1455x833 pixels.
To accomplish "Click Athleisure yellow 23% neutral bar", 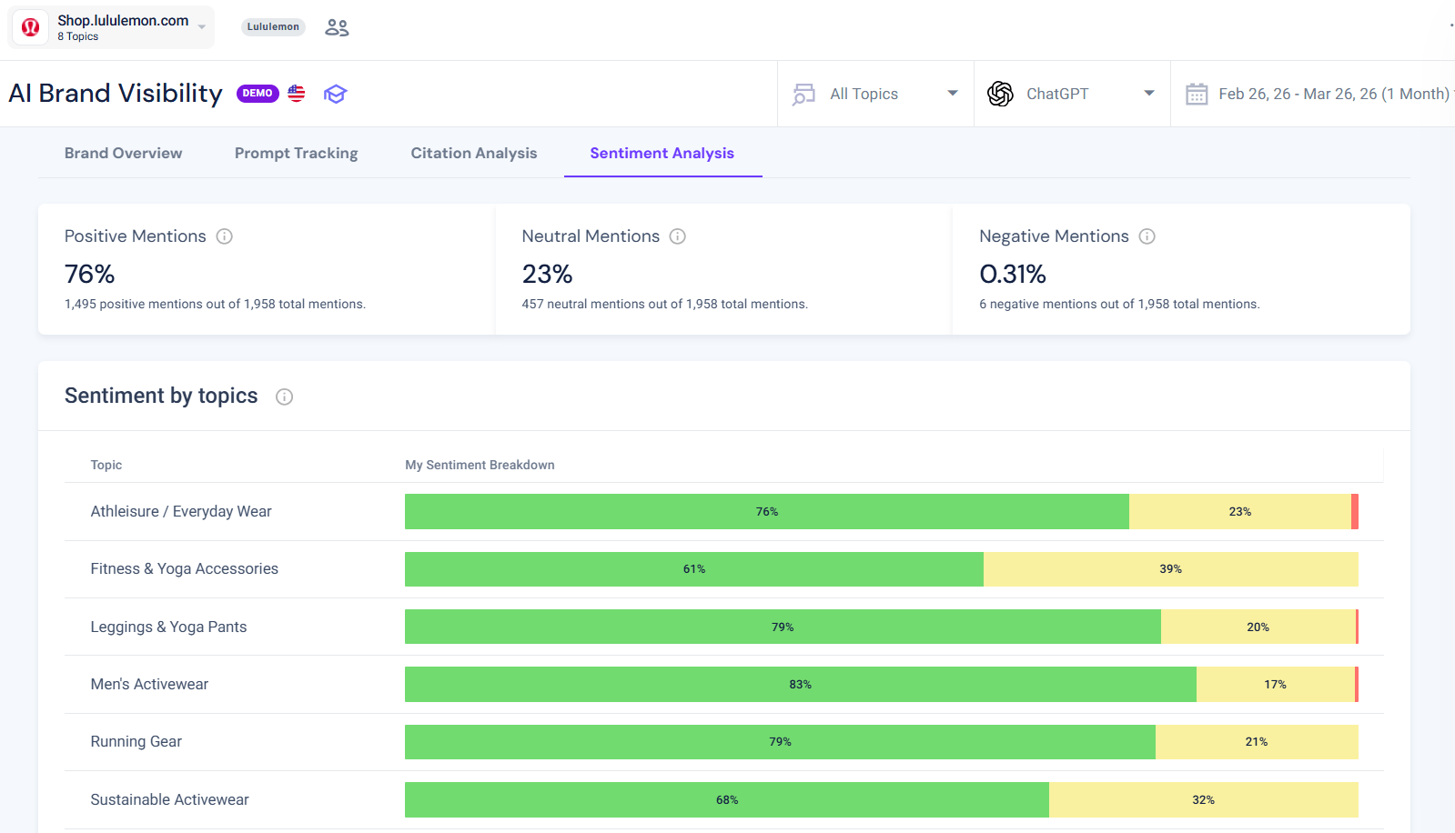I will [x=1240, y=511].
